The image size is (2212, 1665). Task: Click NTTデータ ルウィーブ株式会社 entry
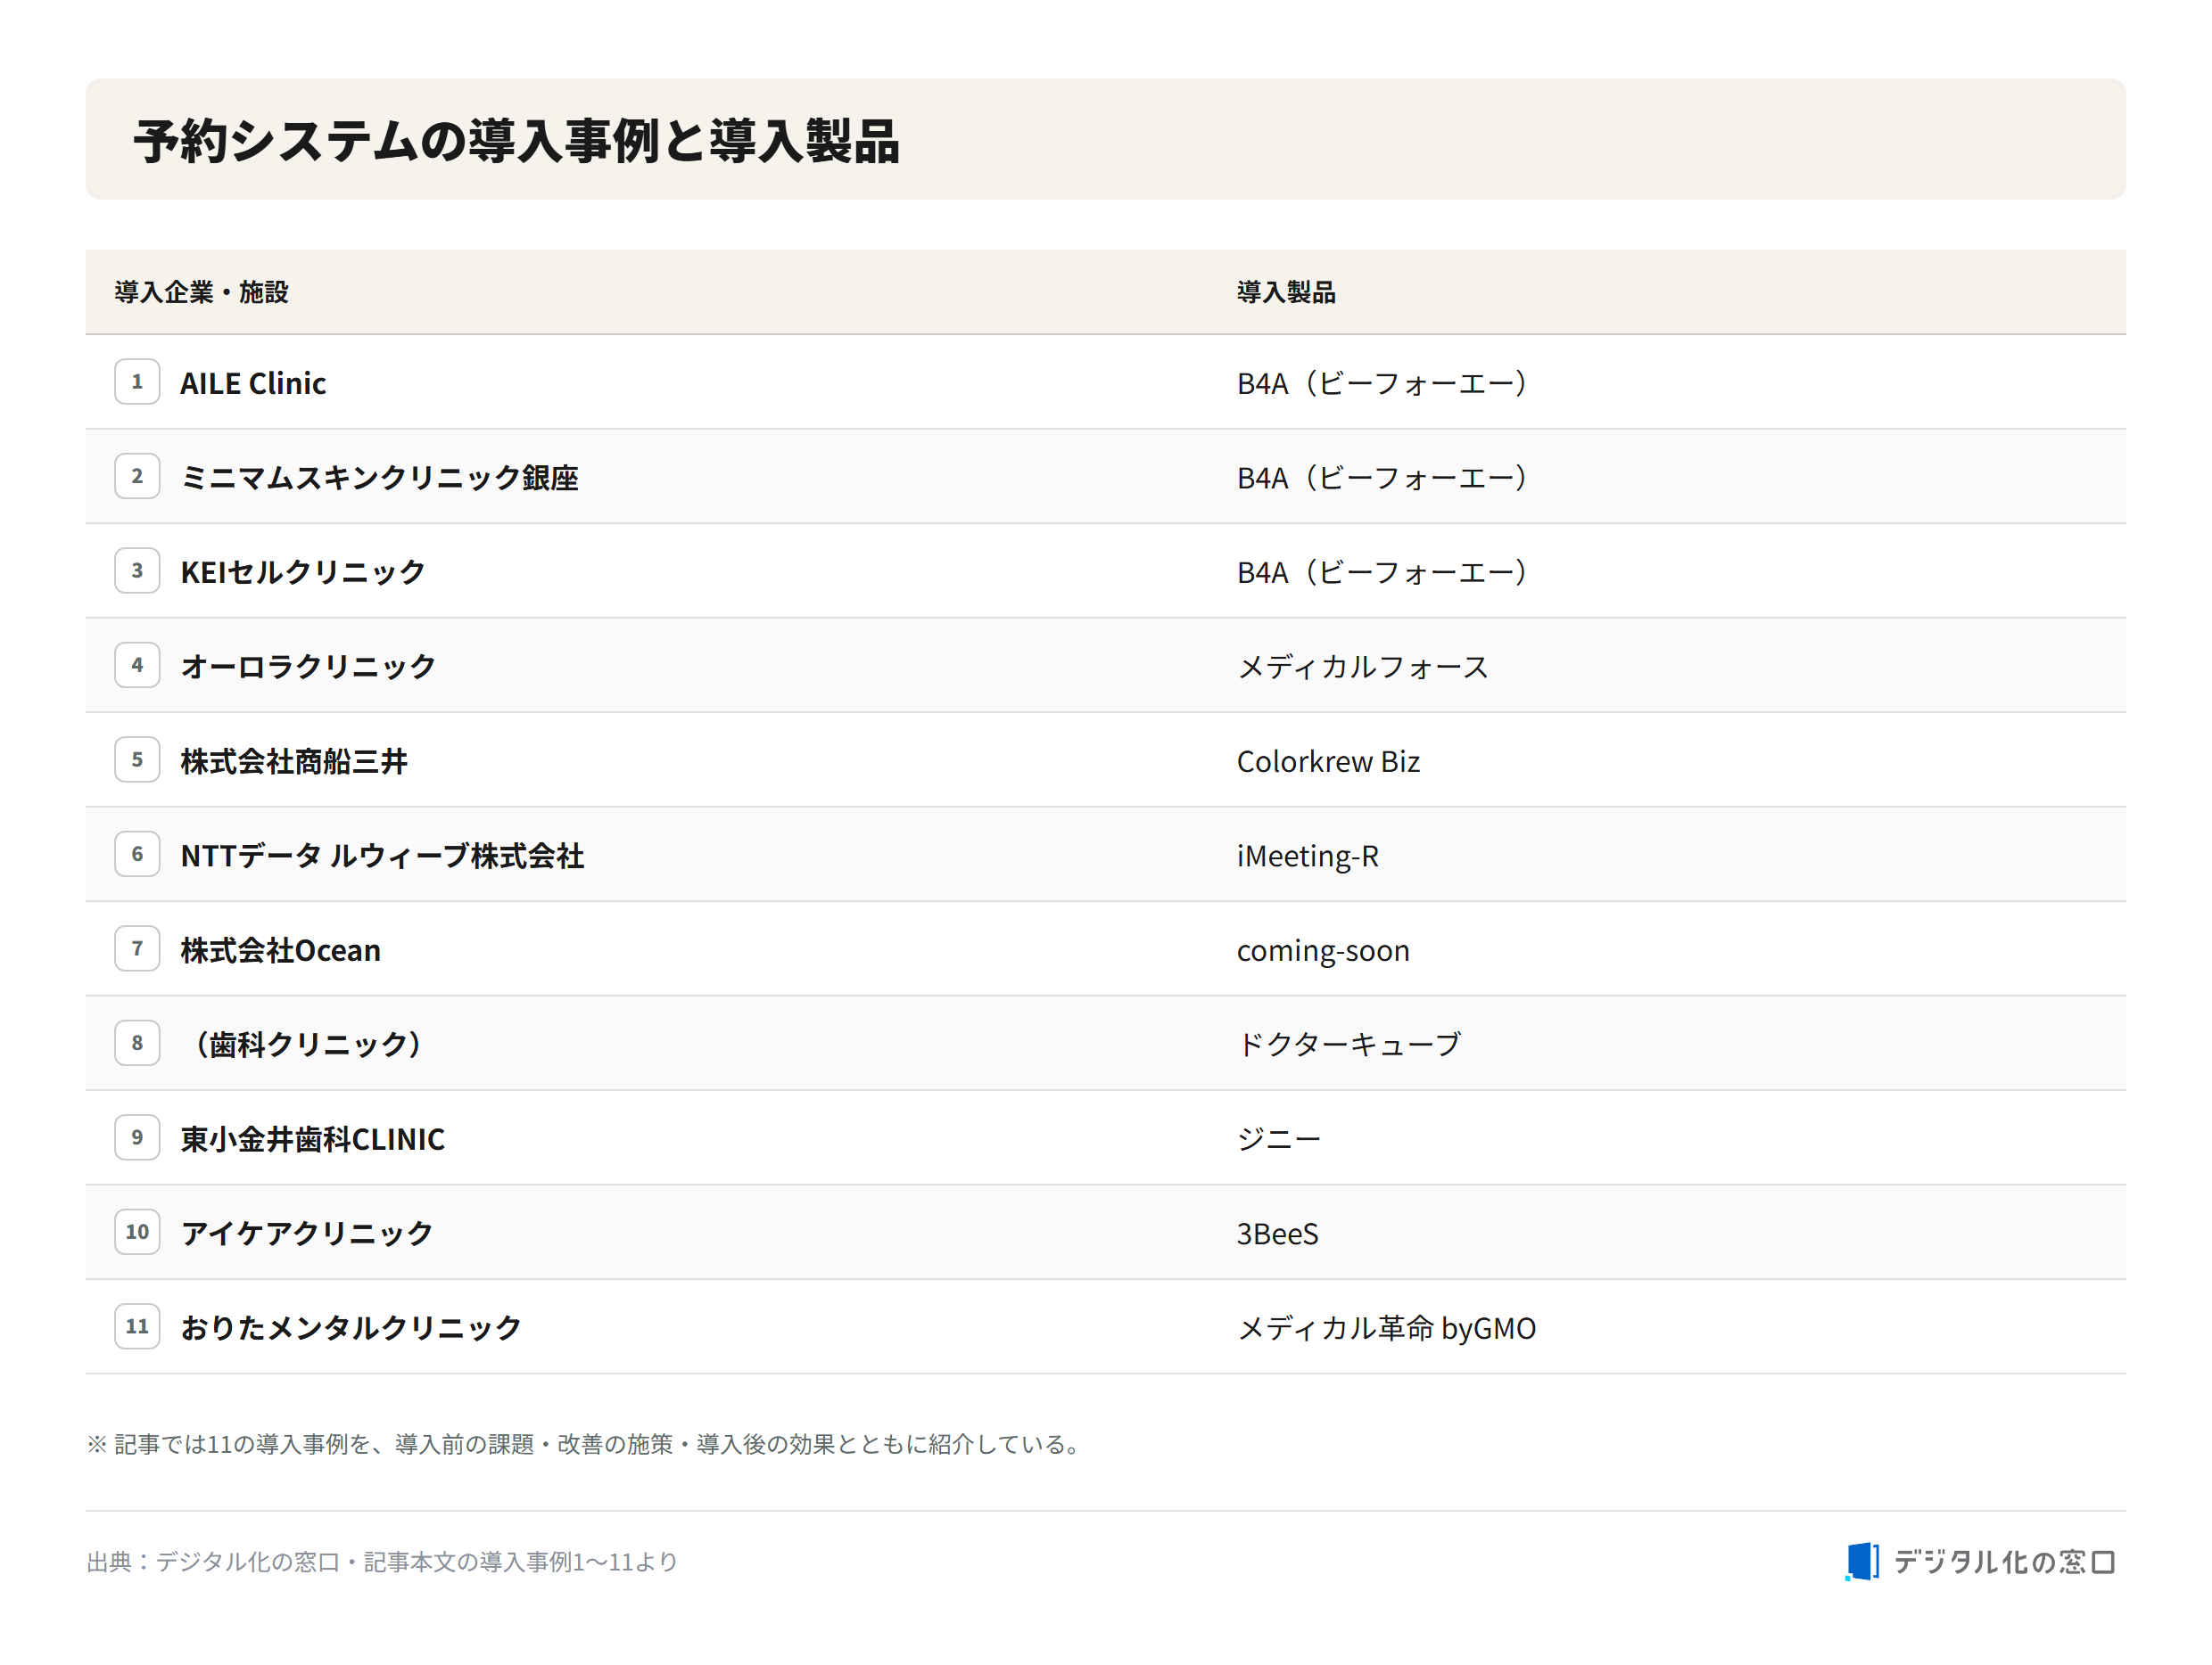click(382, 856)
